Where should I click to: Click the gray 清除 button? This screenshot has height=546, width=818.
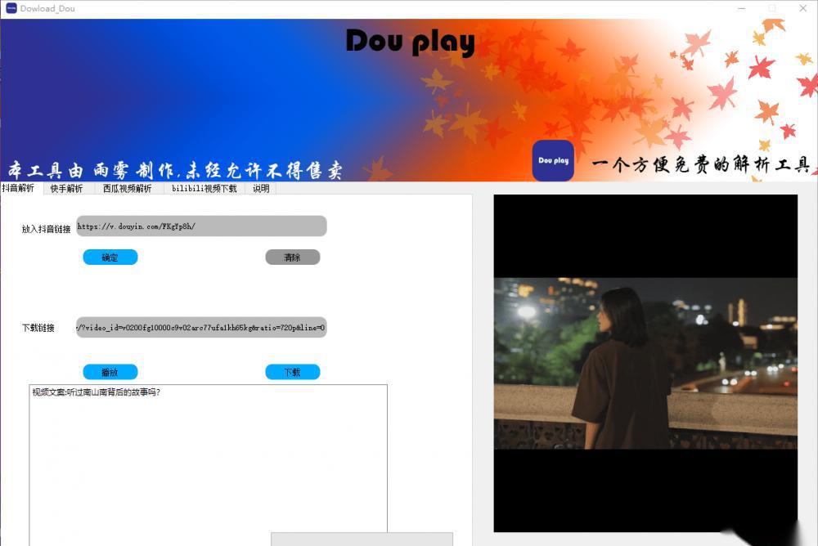coord(293,257)
